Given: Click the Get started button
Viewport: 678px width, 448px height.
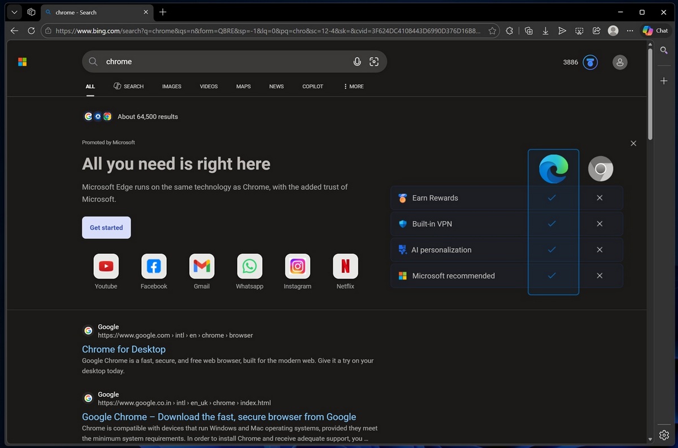Looking at the screenshot, I should pos(106,227).
